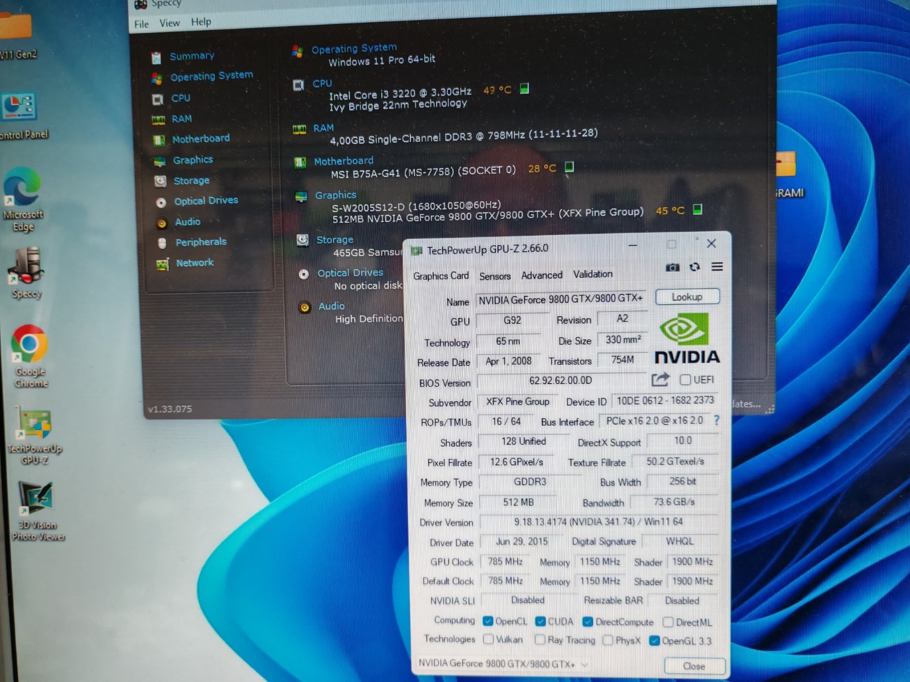Click the Audio speaker icon in Speccy sidebar
Viewport: 910px width, 682px height.
[x=162, y=223]
